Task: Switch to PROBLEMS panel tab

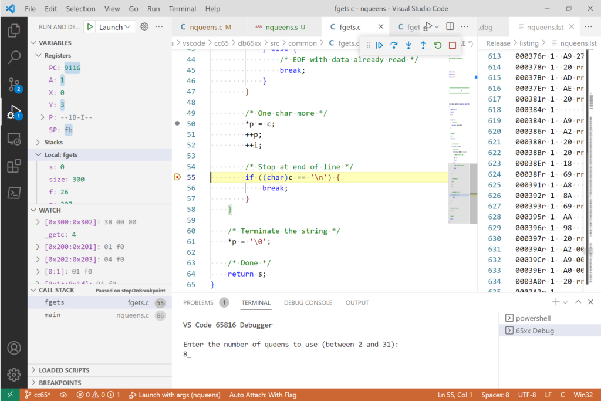Action: pos(198,302)
